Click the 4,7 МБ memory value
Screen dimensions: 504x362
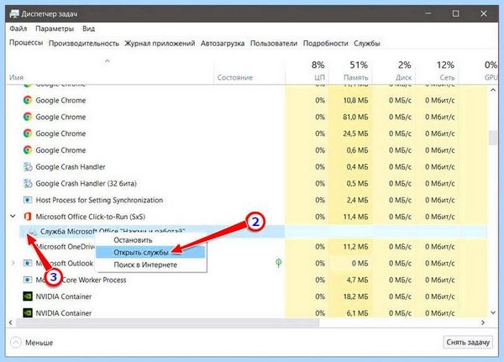coord(358,280)
